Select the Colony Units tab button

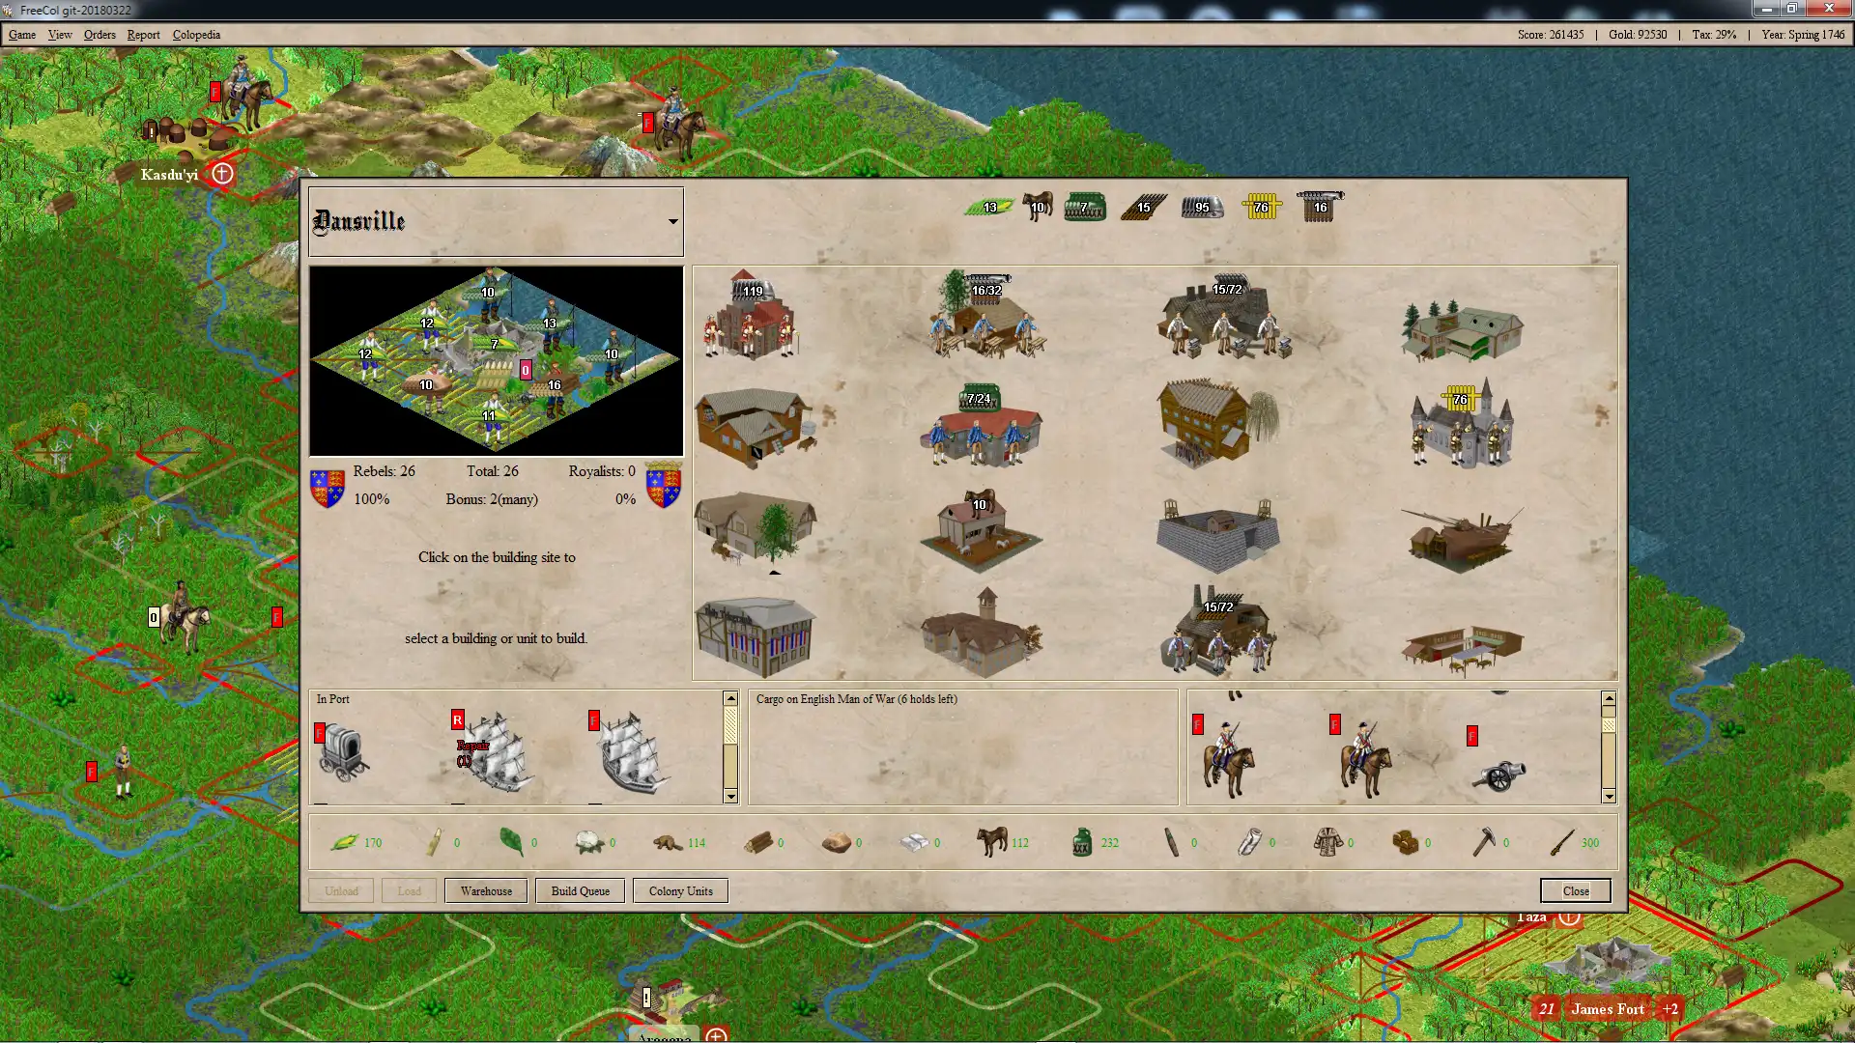click(x=680, y=890)
